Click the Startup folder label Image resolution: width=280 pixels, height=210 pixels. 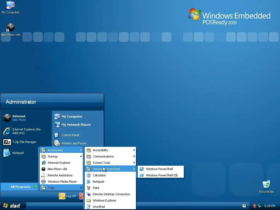coord(52,156)
